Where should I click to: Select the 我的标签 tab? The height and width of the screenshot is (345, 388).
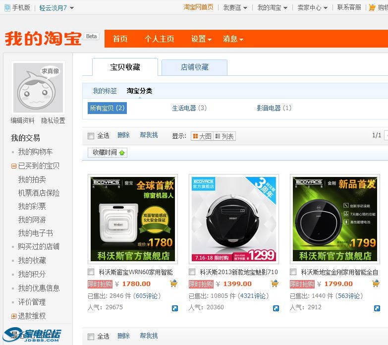tap(105, 91)
